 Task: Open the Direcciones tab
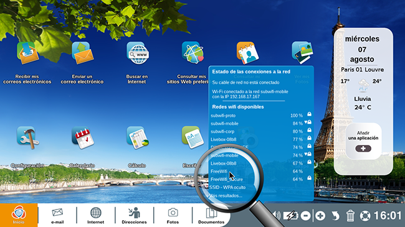134,216
